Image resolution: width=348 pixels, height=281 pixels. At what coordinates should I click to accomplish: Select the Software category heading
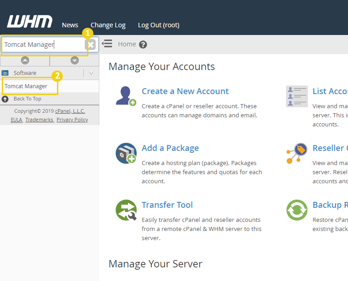[25, 73]
